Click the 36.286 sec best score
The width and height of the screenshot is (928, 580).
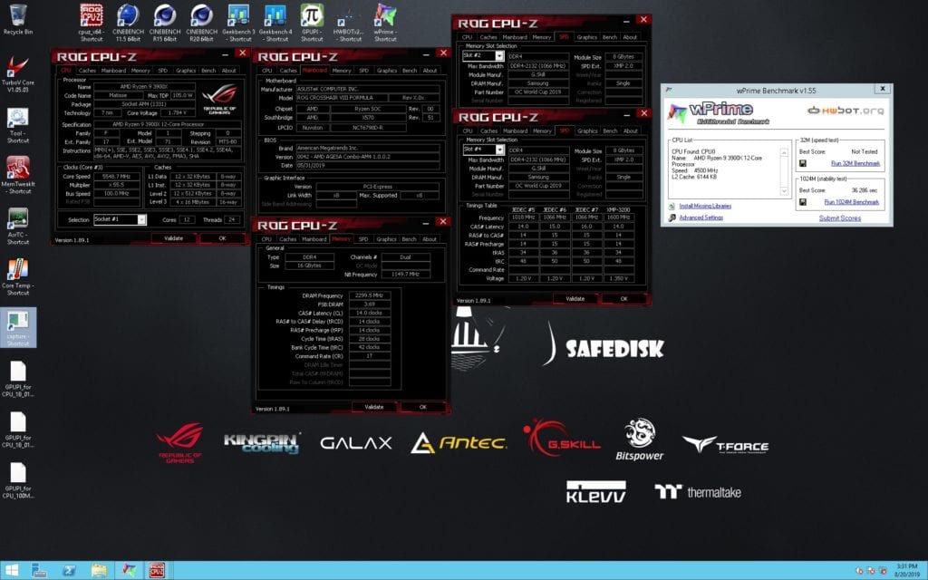click(x=864, y=190)
